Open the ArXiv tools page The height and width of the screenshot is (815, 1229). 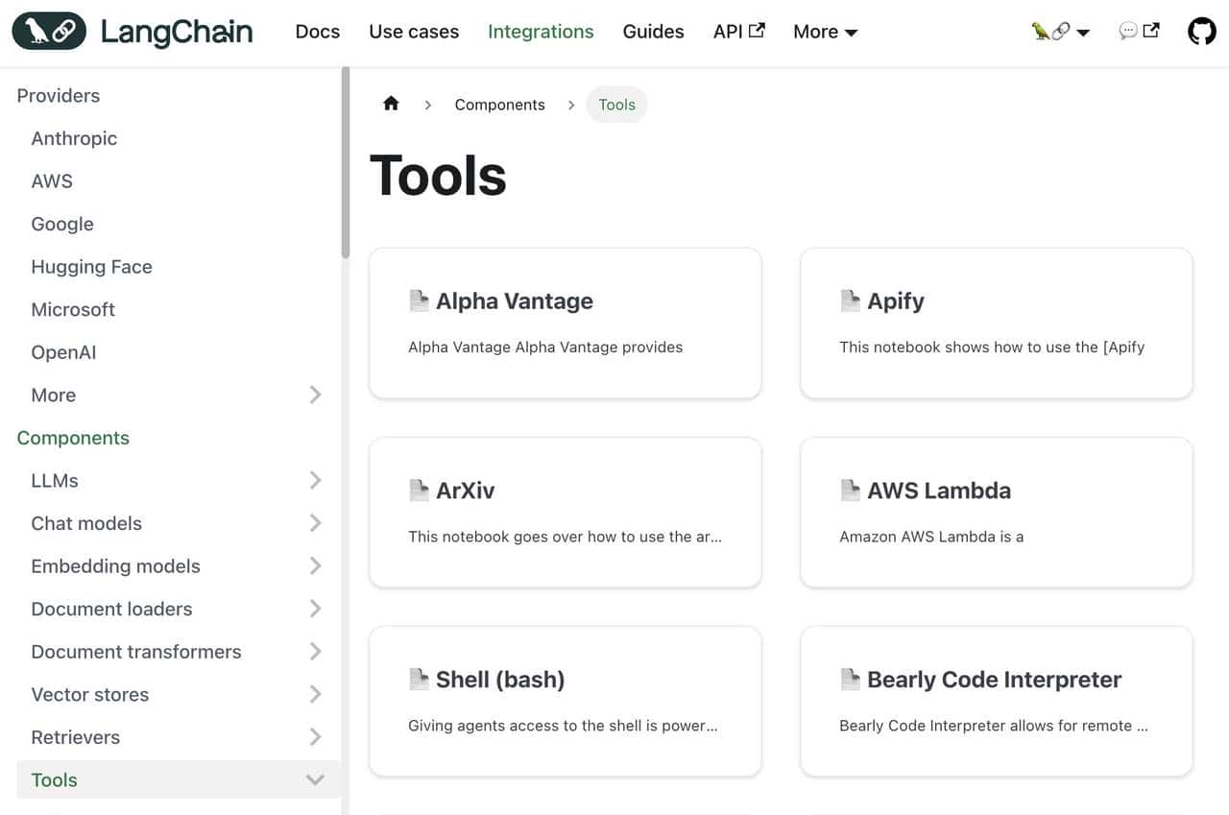coord(565,512)
